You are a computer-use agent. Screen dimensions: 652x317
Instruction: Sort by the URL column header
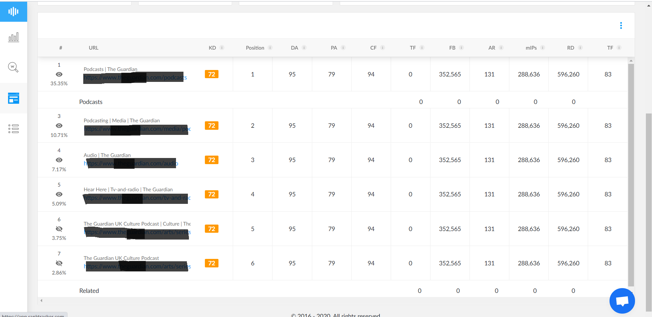pyautogui.click(x=93, y=48)
